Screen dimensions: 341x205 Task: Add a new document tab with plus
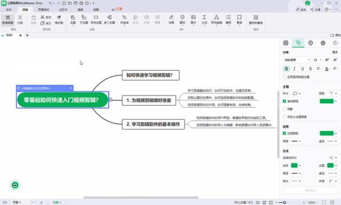click(27, 35)
